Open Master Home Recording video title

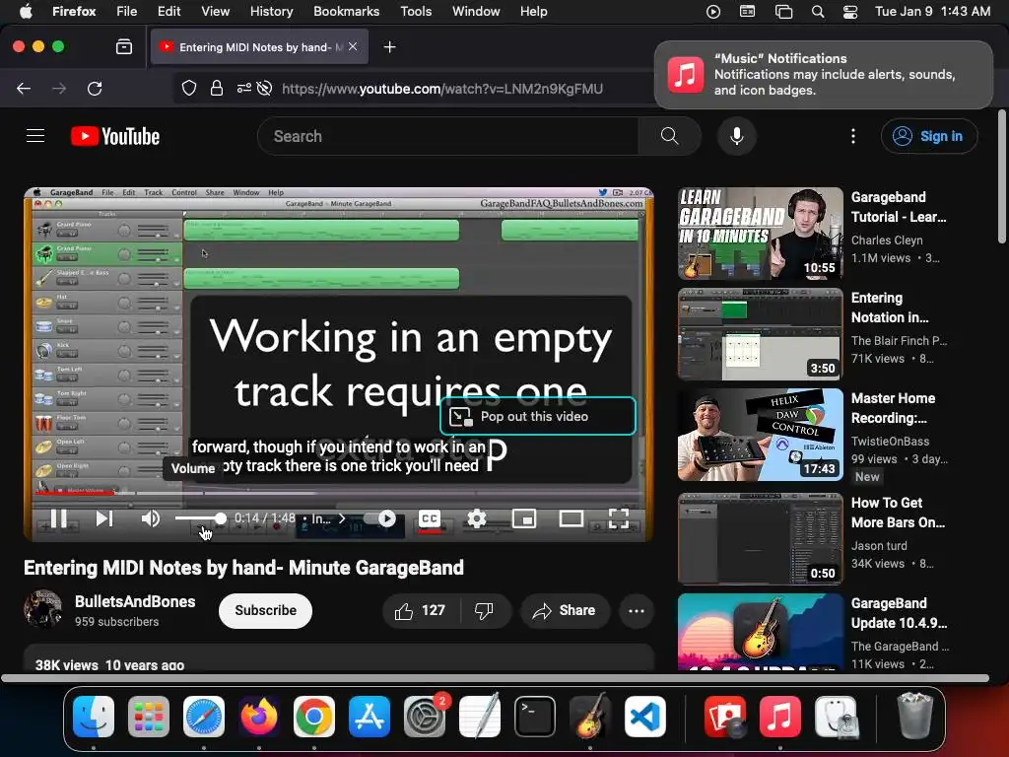pos(893,408)
